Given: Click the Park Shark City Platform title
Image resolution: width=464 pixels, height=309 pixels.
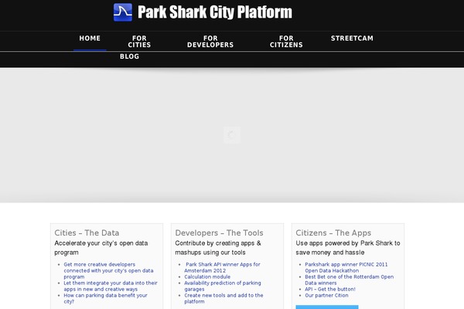Looking at the screenshot, I should point(215,12).
